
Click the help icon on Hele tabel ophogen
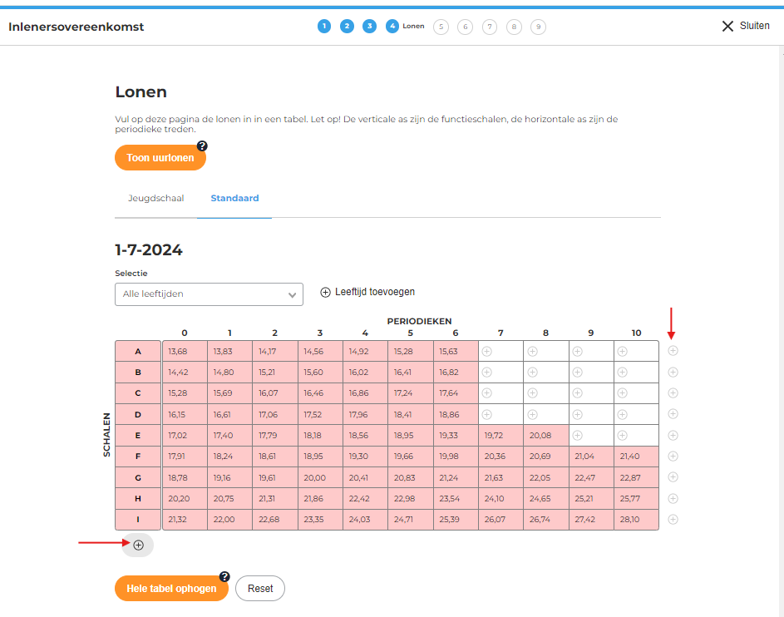pyautogui.click(x=224, y=576)
